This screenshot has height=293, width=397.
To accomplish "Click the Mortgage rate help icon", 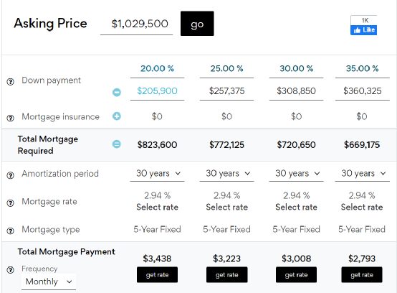I will pyautogui.click(x=10, y=203).
